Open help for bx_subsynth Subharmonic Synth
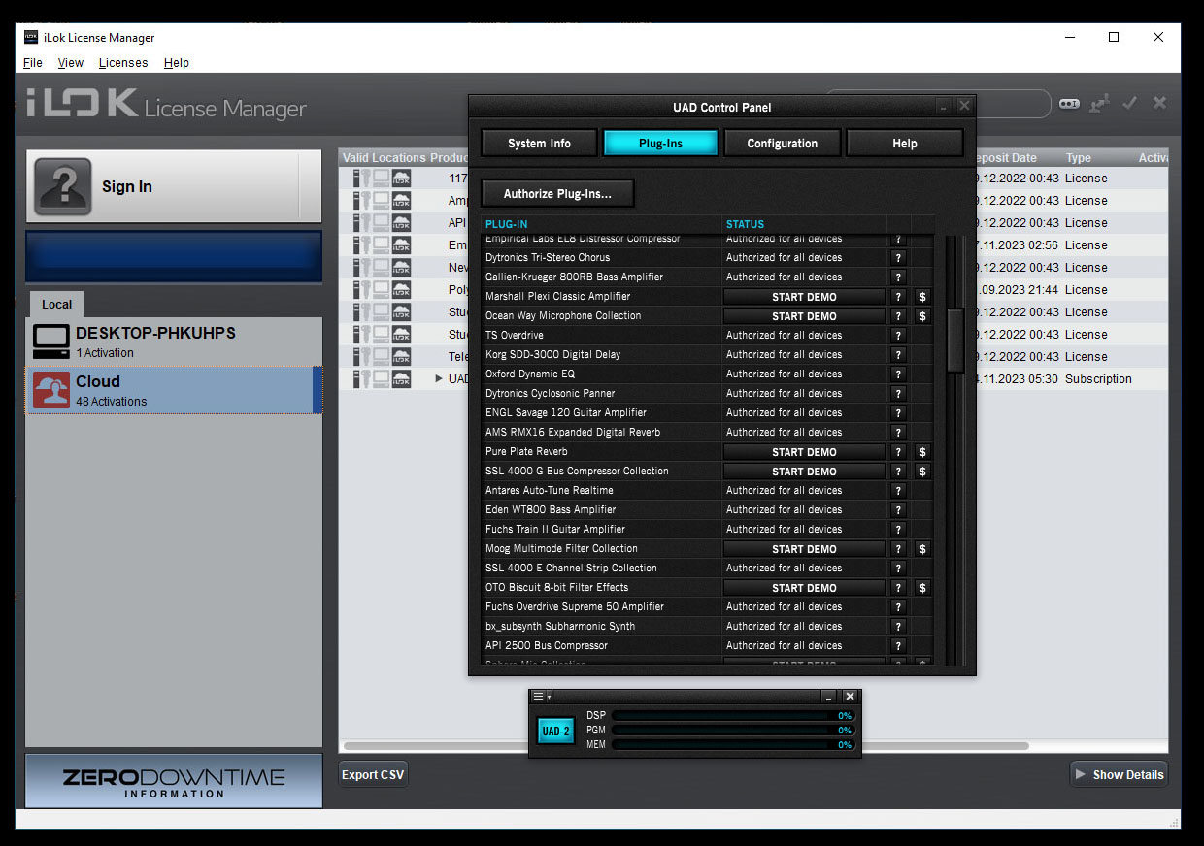The image size is (1204, 846). [x=898, y=627]
